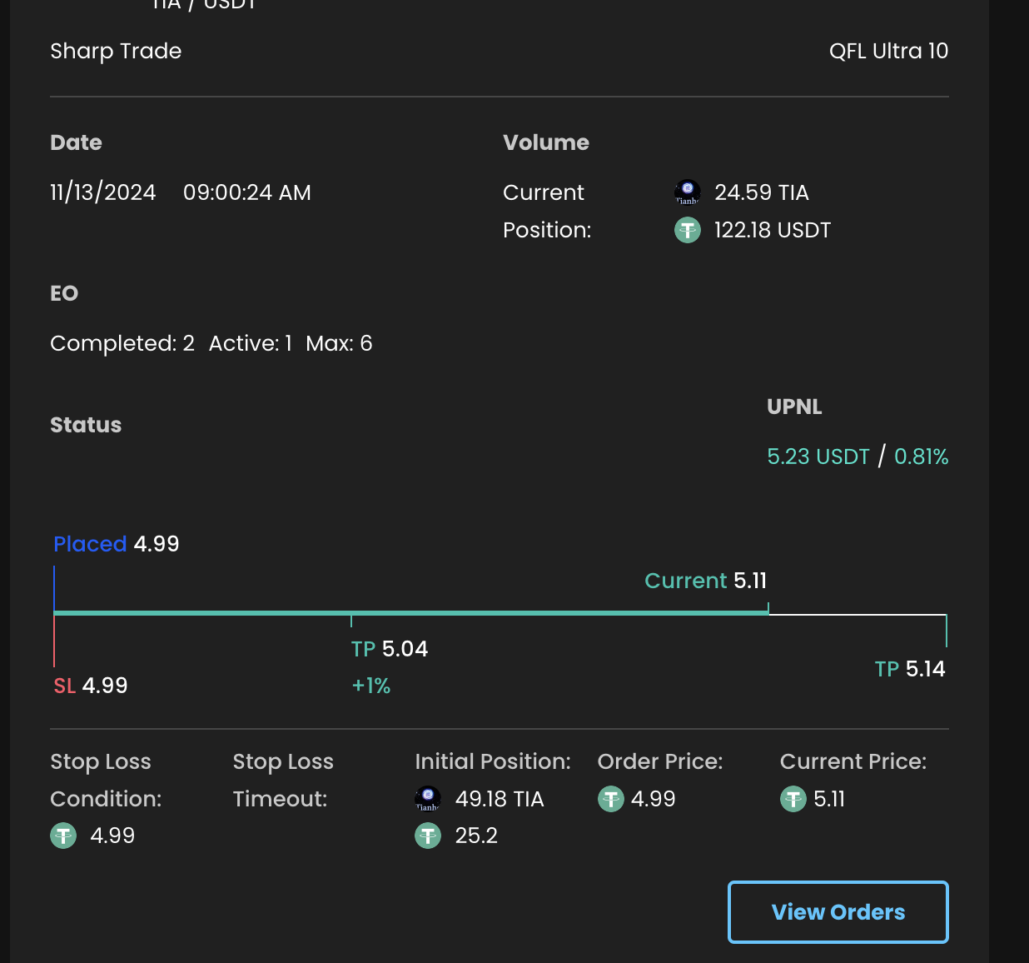Click the trade date 11/13/2024
Viewport: 1029px width, 963px height.
(103, 192)
